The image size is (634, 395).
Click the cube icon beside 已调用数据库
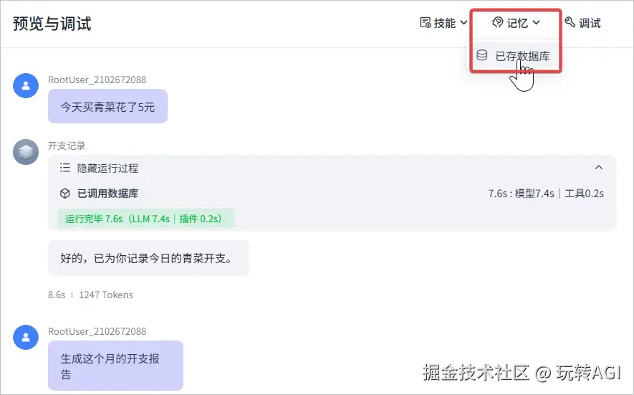[x=64, y=194]
